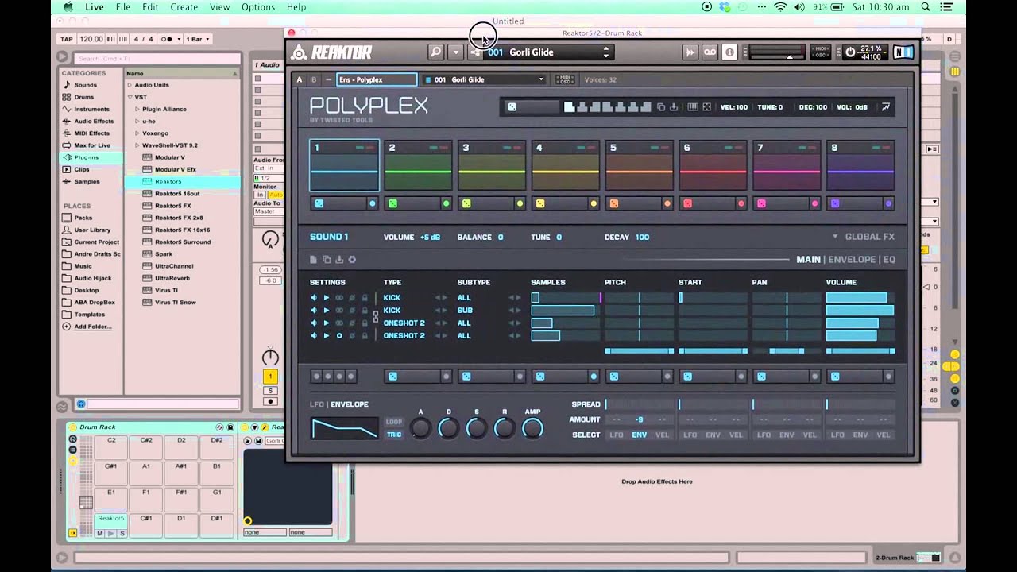1017x572 pixels.
Task: Expand the WaveShell-VST 9.2 folder
Action: [x=137, y=145]
